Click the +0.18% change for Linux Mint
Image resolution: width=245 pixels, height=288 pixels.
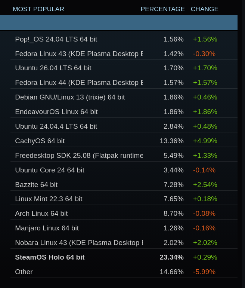point(205,199)
